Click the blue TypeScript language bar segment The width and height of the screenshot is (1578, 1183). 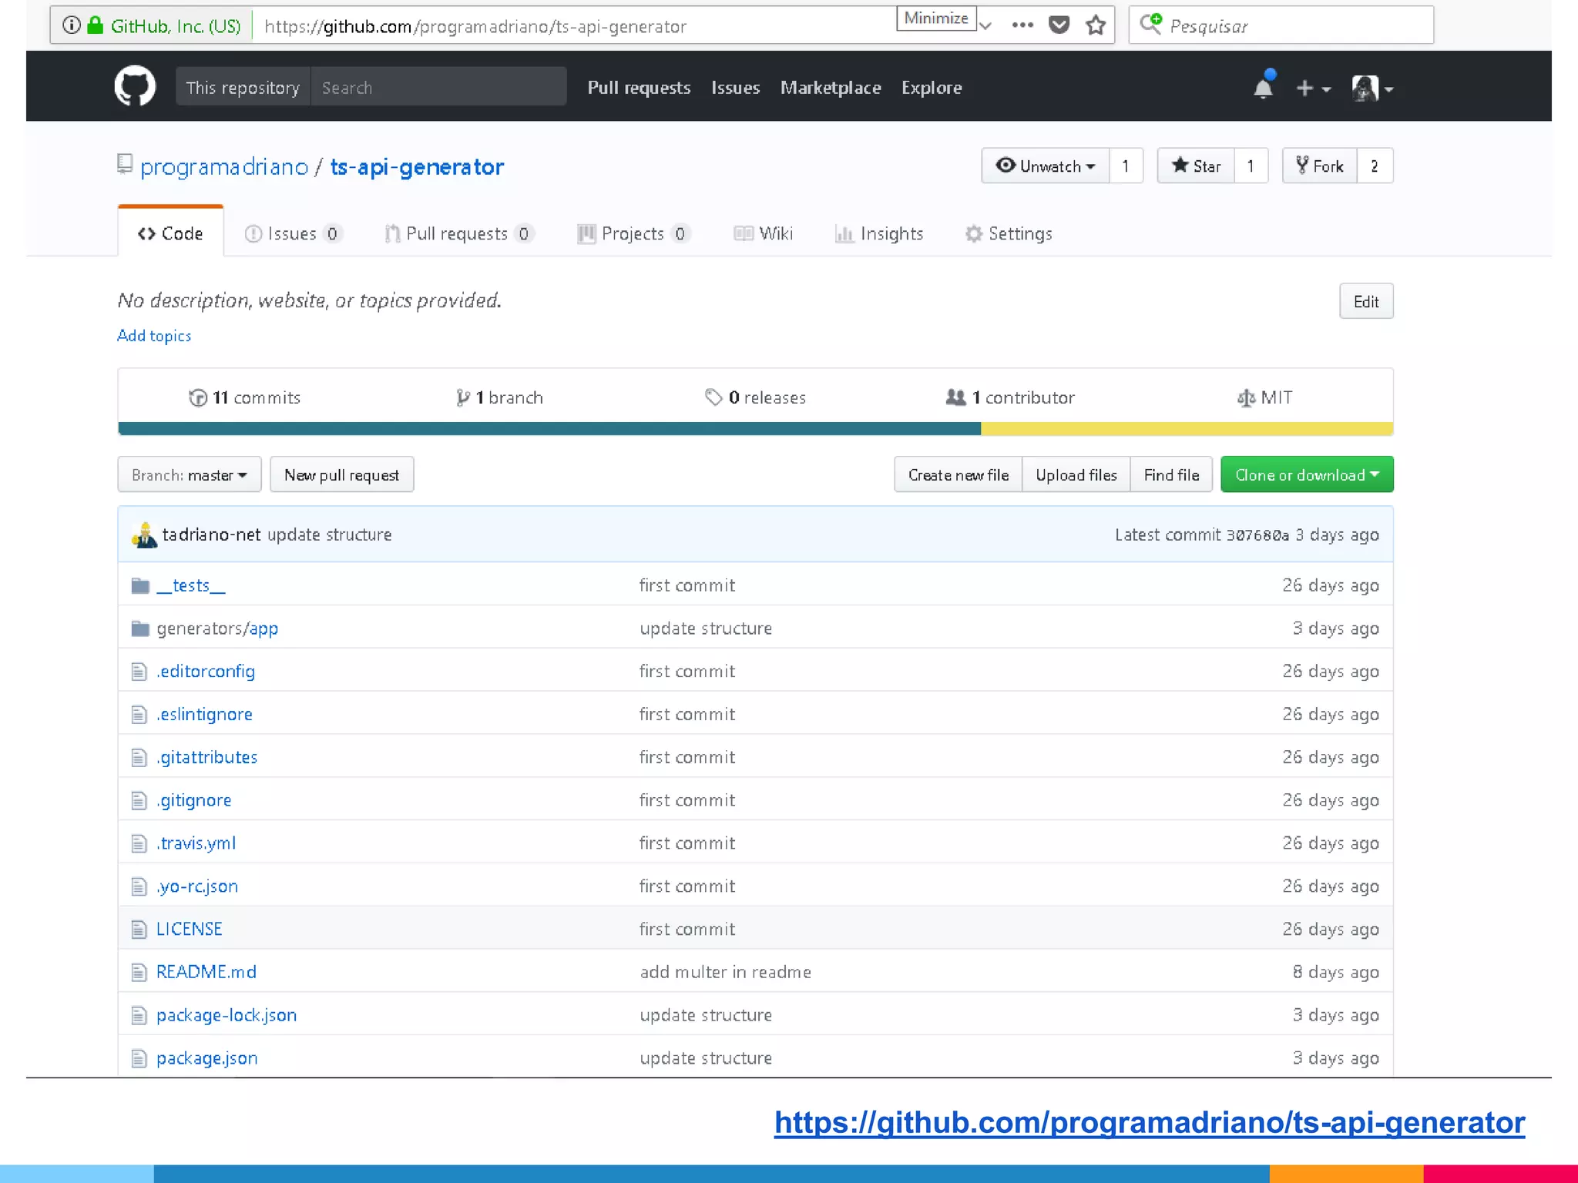point(549,429)
